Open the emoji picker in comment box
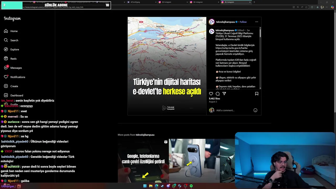Viewport: 336px width, 189px height. tap(255, 110)
